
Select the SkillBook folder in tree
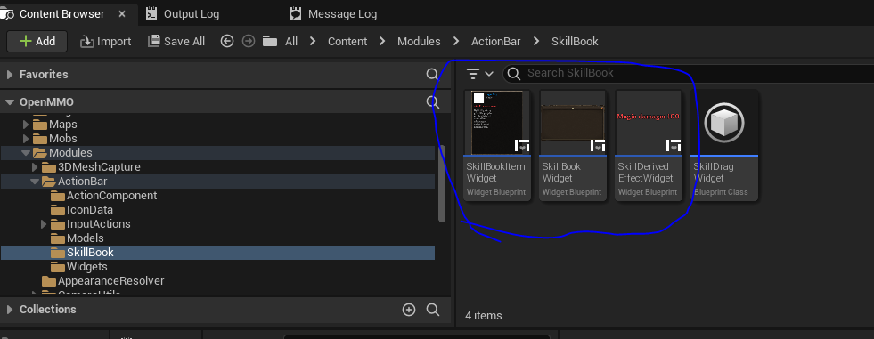click(82, 252)
